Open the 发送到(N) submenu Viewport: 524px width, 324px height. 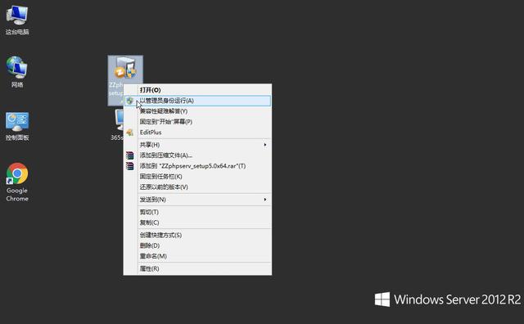tap(197, 200)
